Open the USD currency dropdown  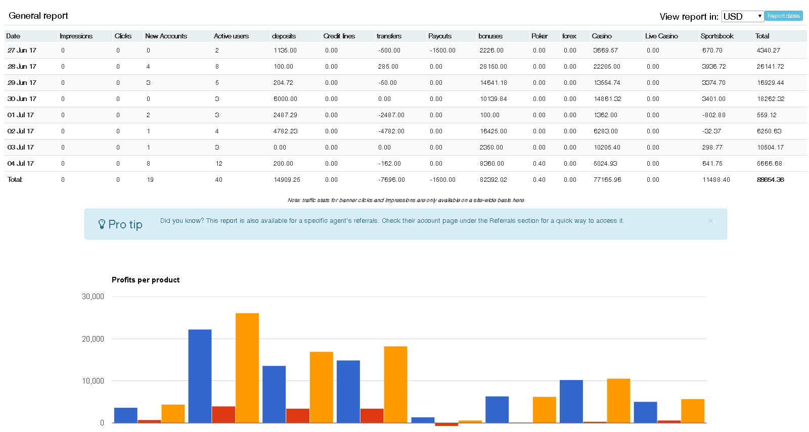coord(742,16)
